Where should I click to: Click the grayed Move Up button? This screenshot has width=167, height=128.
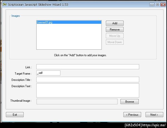pyautogui.click(x=115, y=36)
